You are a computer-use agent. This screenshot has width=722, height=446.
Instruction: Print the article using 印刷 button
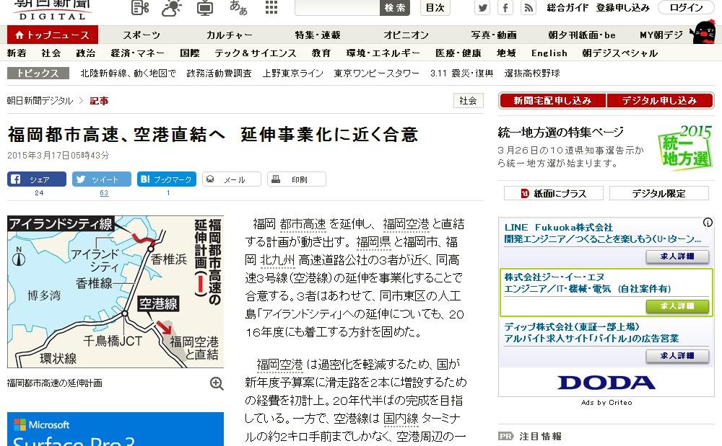[x=296, y=179]
